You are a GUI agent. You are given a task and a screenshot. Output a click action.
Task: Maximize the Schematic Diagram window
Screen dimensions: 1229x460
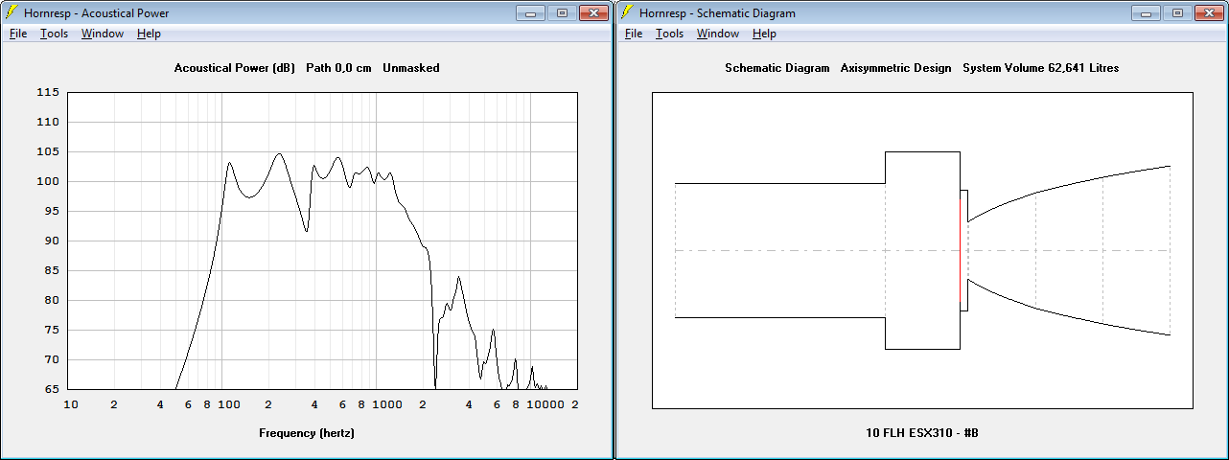click(x=1177, y=12)
